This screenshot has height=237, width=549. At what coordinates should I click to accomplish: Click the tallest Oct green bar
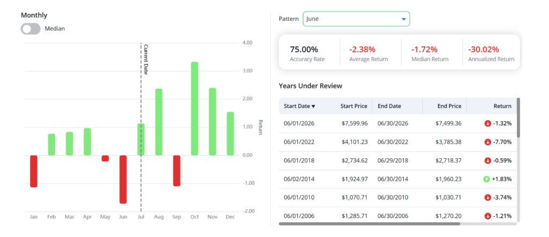194,108
